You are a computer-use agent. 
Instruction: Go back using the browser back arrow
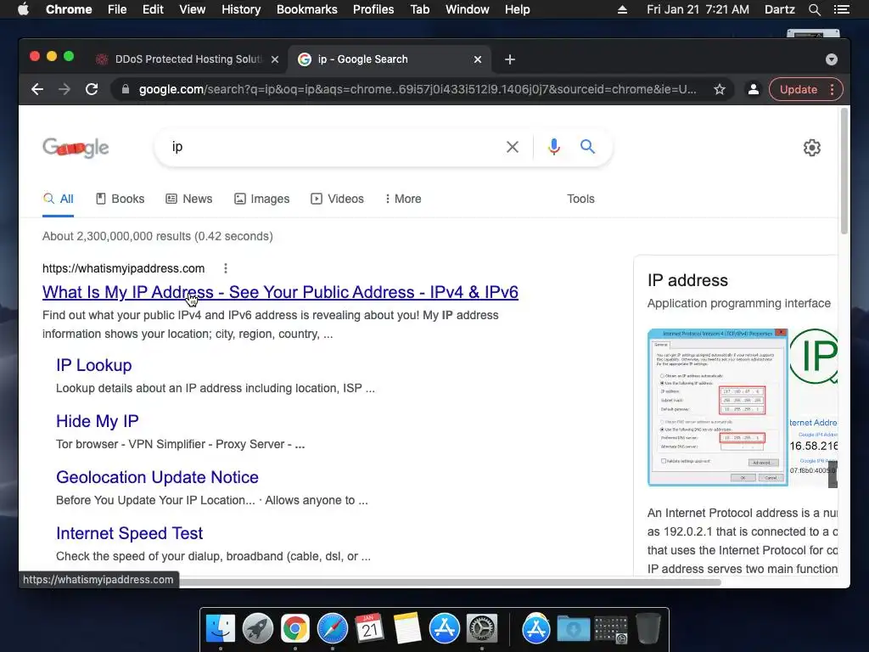pyautogui.click(x=37, y=89)
